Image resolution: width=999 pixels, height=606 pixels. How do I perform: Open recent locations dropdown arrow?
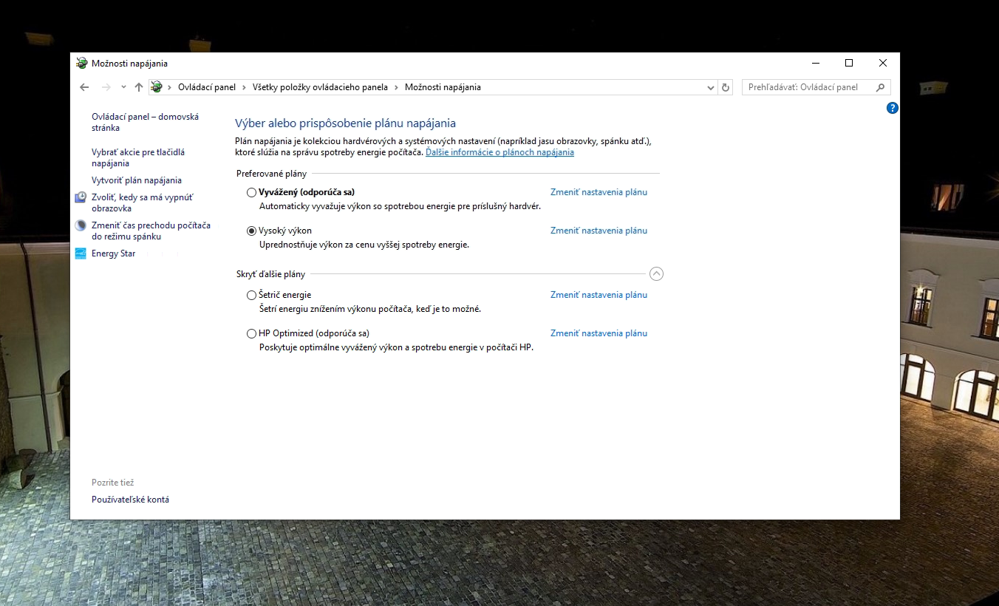(123, 87)
